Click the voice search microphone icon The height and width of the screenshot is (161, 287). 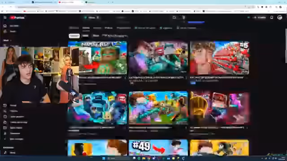[184, 17]
